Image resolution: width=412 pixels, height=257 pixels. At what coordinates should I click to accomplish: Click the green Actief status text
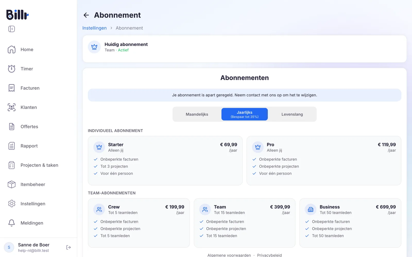123,50
